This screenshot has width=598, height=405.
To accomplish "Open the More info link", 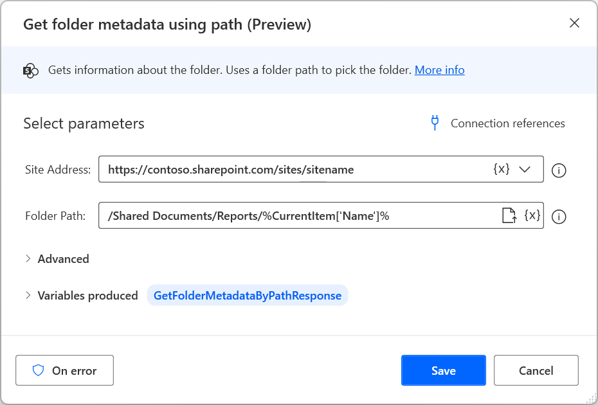I will 439,70.
